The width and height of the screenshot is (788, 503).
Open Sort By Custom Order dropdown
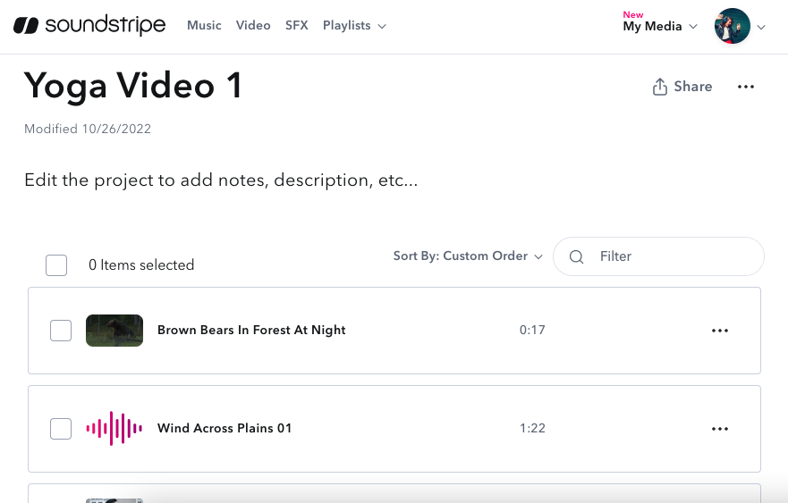468,256
